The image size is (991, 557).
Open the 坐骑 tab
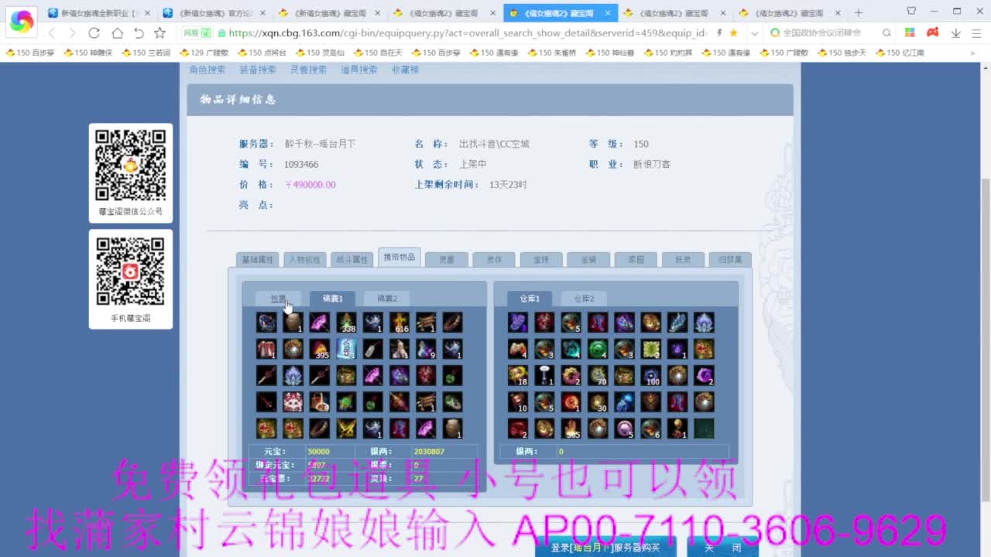click(x=588, y=260)
